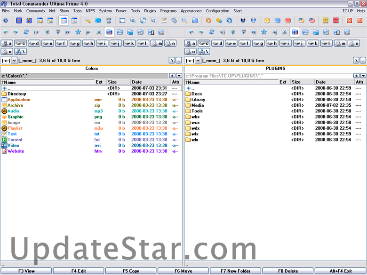Image resolution: width=367 pixels, height=275 pixels.
Task: Click the F8 Delete button
Action: pyautogui.click(x=288, y=271)
